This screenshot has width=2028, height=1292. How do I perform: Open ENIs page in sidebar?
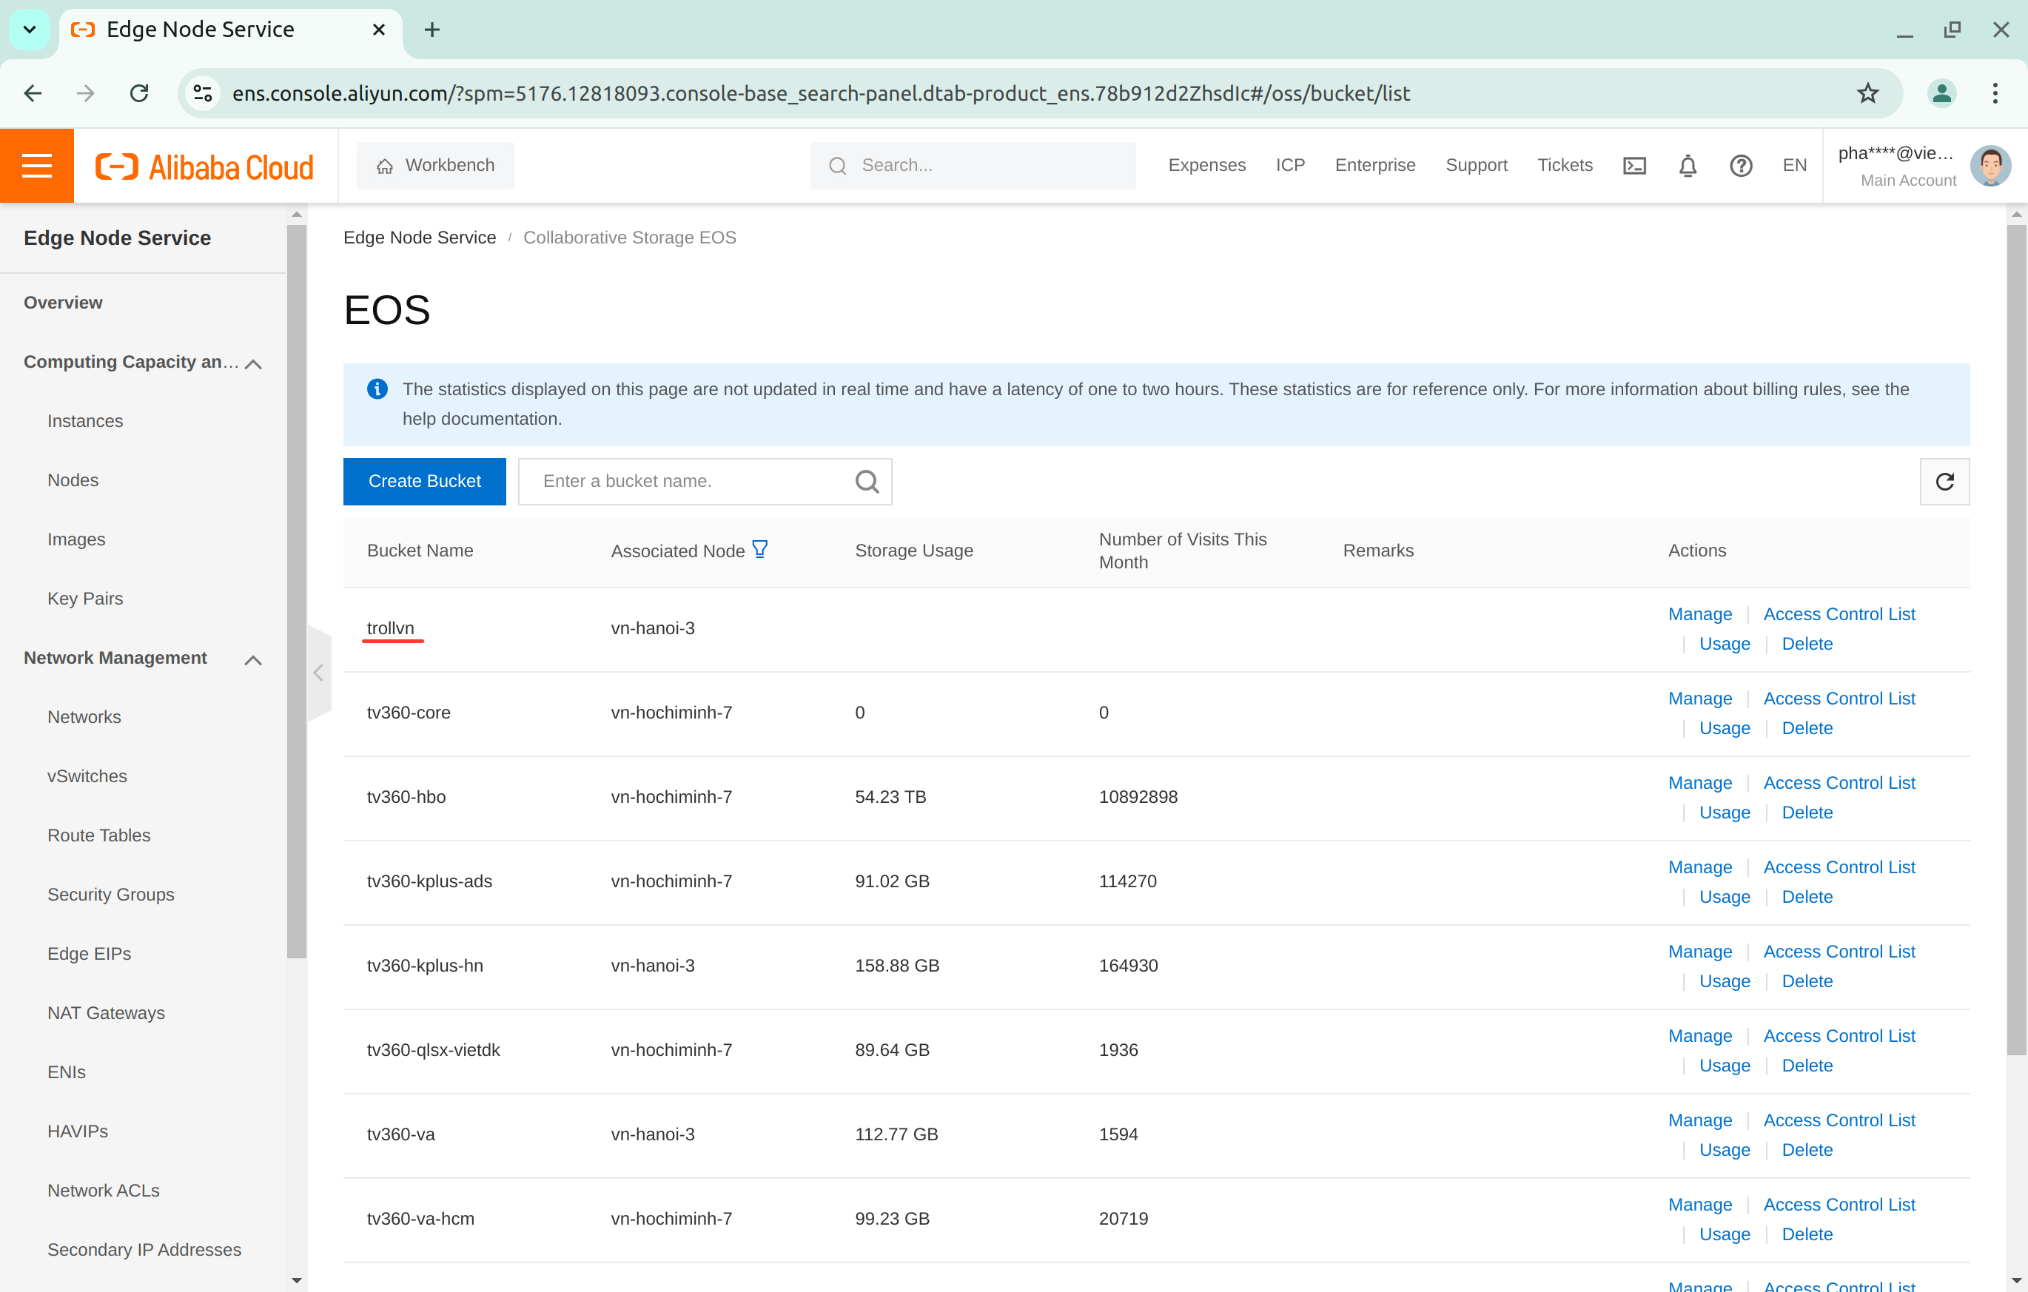click(x=67, y=1071)
